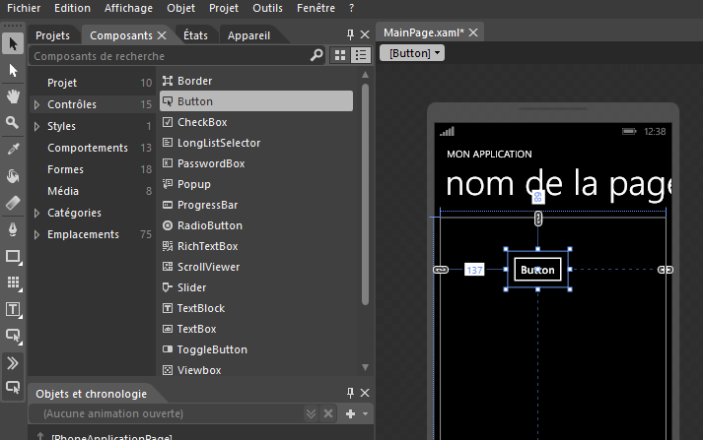The height and width of the screenshot is (440, 703).
Task: Pin the Objets et chronologie panel
Action: [350, 393]
